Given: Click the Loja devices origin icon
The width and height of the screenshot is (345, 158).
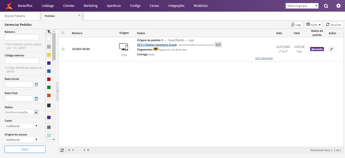Looking at the screenshot, I should [124, 47].
